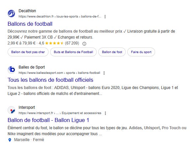Click the Marseille location pin icon
This screenshot has height=150, width=192.
pyautogui.click(x=10, y=140)
